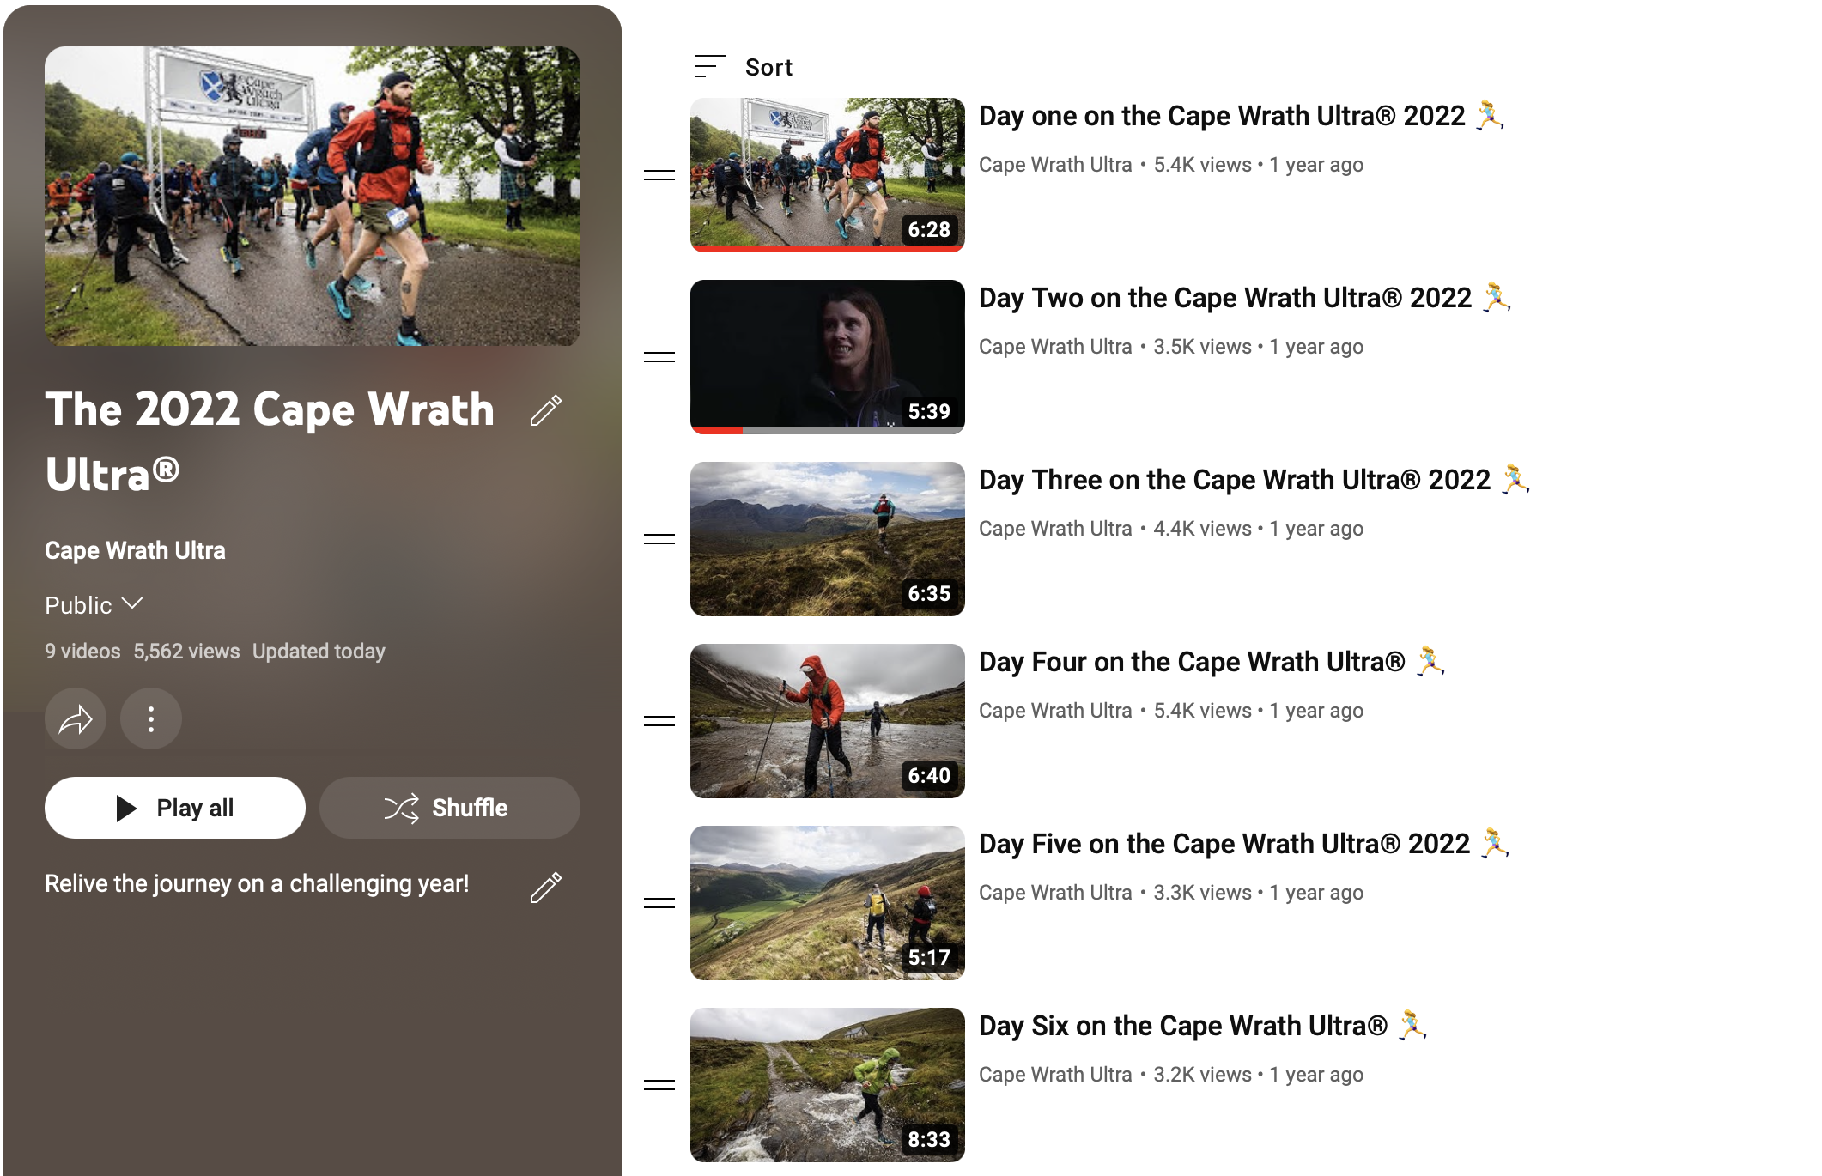Click the share arrow icon
This screenshot has height=1176, width=1822.
coord(76,719)
